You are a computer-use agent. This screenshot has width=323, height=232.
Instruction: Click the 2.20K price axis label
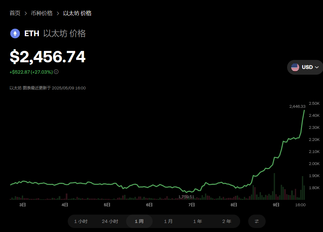point(314,140)
